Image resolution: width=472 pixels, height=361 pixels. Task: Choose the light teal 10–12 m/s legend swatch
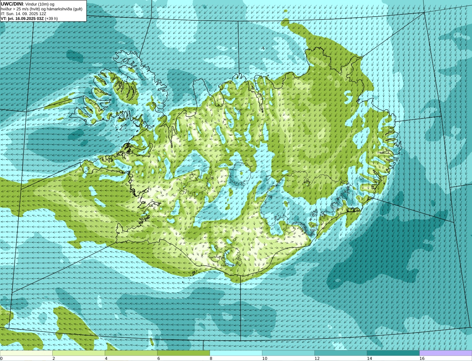coord(288,353)
